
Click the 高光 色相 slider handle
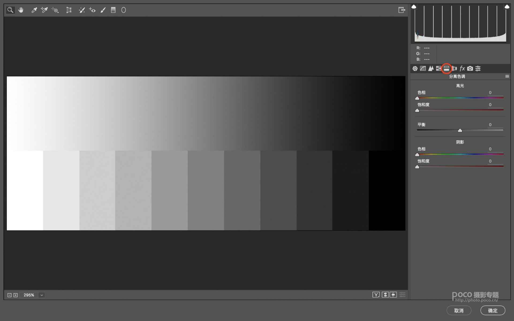pos(417,98)
